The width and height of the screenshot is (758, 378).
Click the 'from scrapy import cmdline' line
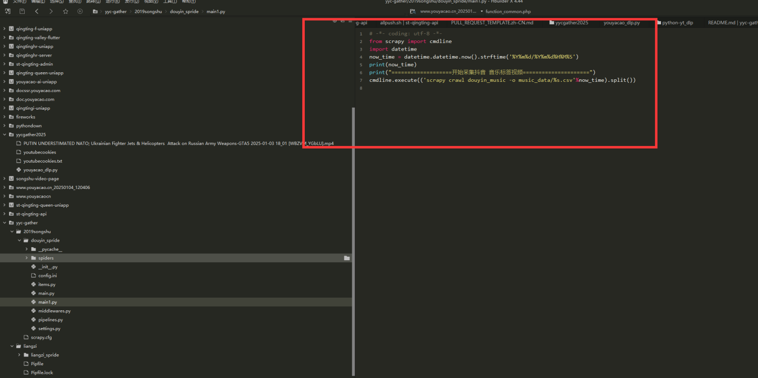[x=411, y=41]
